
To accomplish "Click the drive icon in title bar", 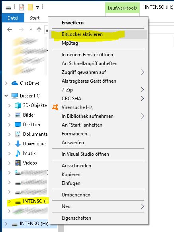I will coord(8,8).
